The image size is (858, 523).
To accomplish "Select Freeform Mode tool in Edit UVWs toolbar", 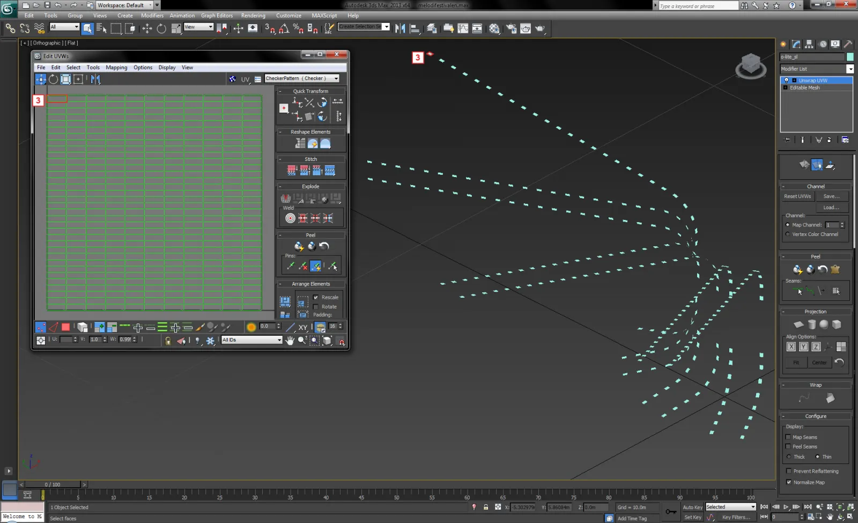I will (x=78, y=79).
